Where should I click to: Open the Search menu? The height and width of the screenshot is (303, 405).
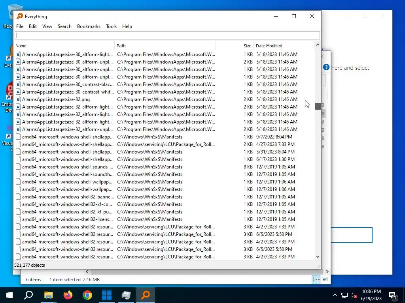(x=64, y=26)
